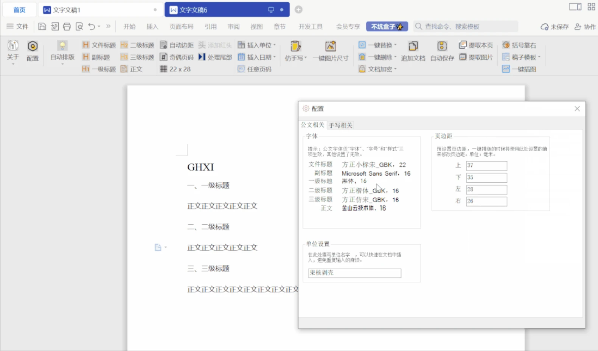This screenshot has width=598, height=351.
Task: Click the print preview icon
Action: [x=79, y=26]
